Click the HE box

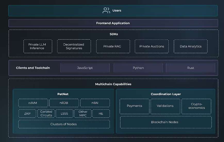pos(101,114)
